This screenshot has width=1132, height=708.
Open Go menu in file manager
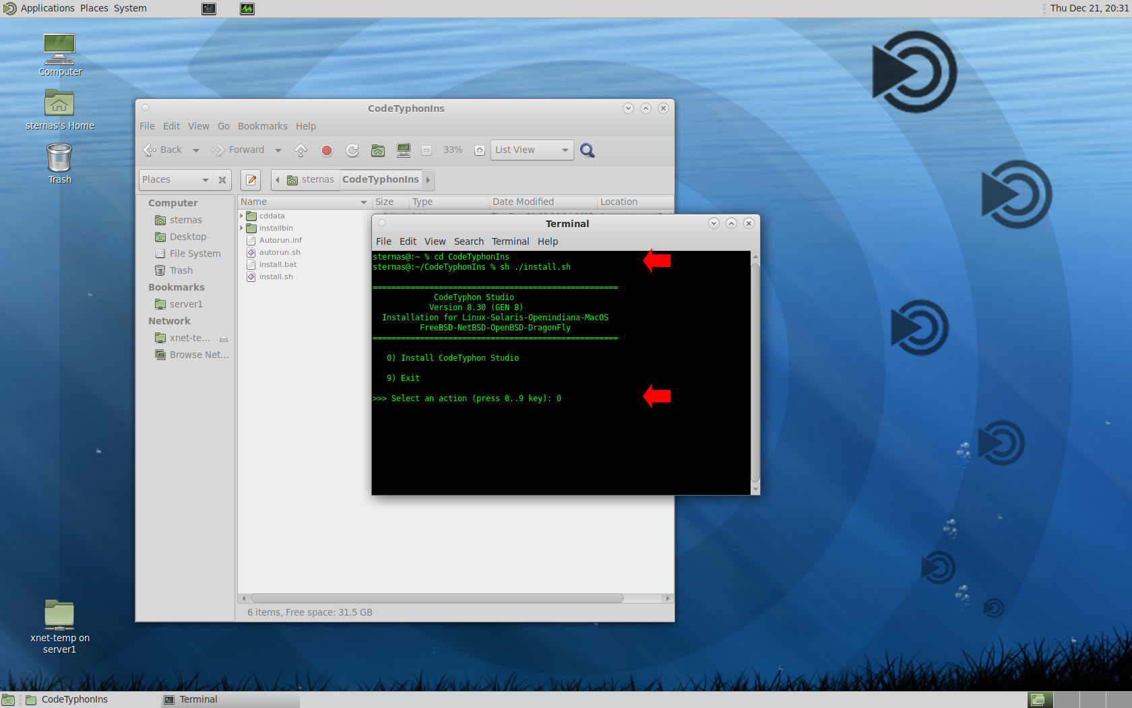224,126
